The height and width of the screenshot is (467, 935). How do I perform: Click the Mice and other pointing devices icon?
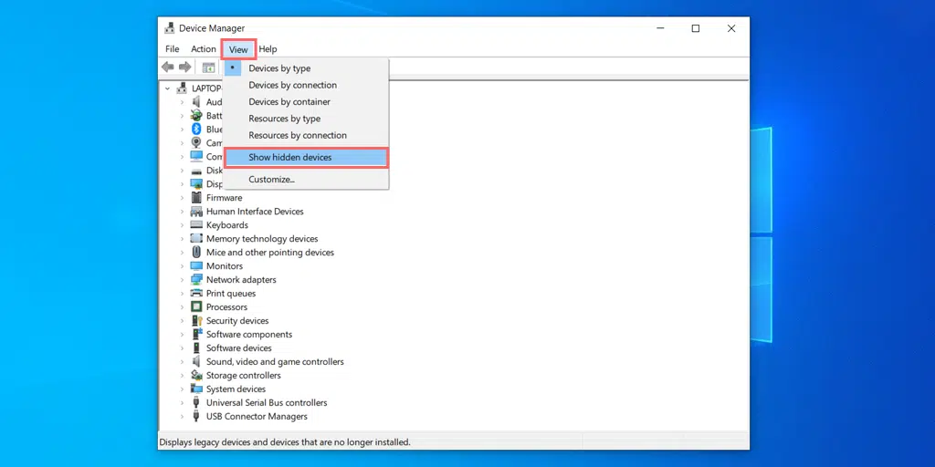(x=196, y=252)
